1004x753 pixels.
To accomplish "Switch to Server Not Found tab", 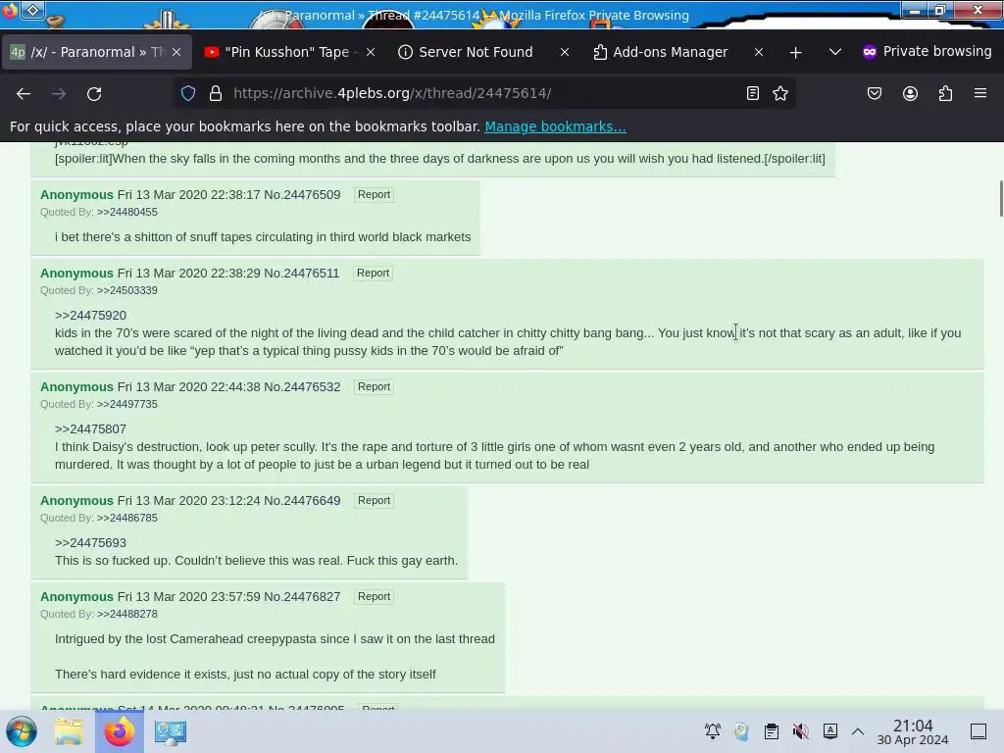I will tap(483, 52).
